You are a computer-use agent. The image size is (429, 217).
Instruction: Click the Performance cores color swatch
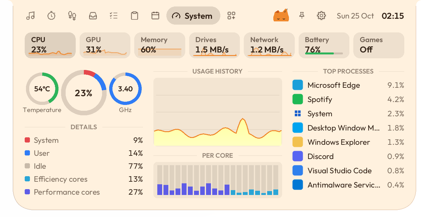click(x=27, y=192)
